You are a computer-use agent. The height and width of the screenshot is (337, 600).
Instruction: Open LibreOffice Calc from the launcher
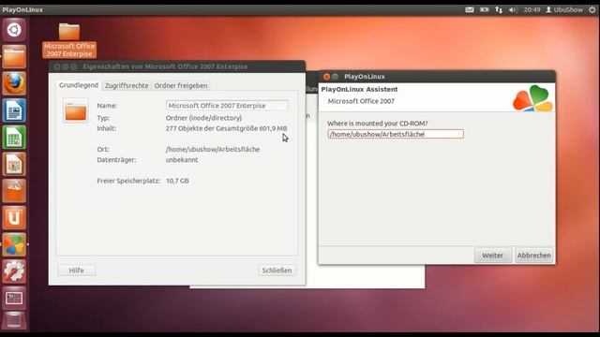[x=14, y=138]
